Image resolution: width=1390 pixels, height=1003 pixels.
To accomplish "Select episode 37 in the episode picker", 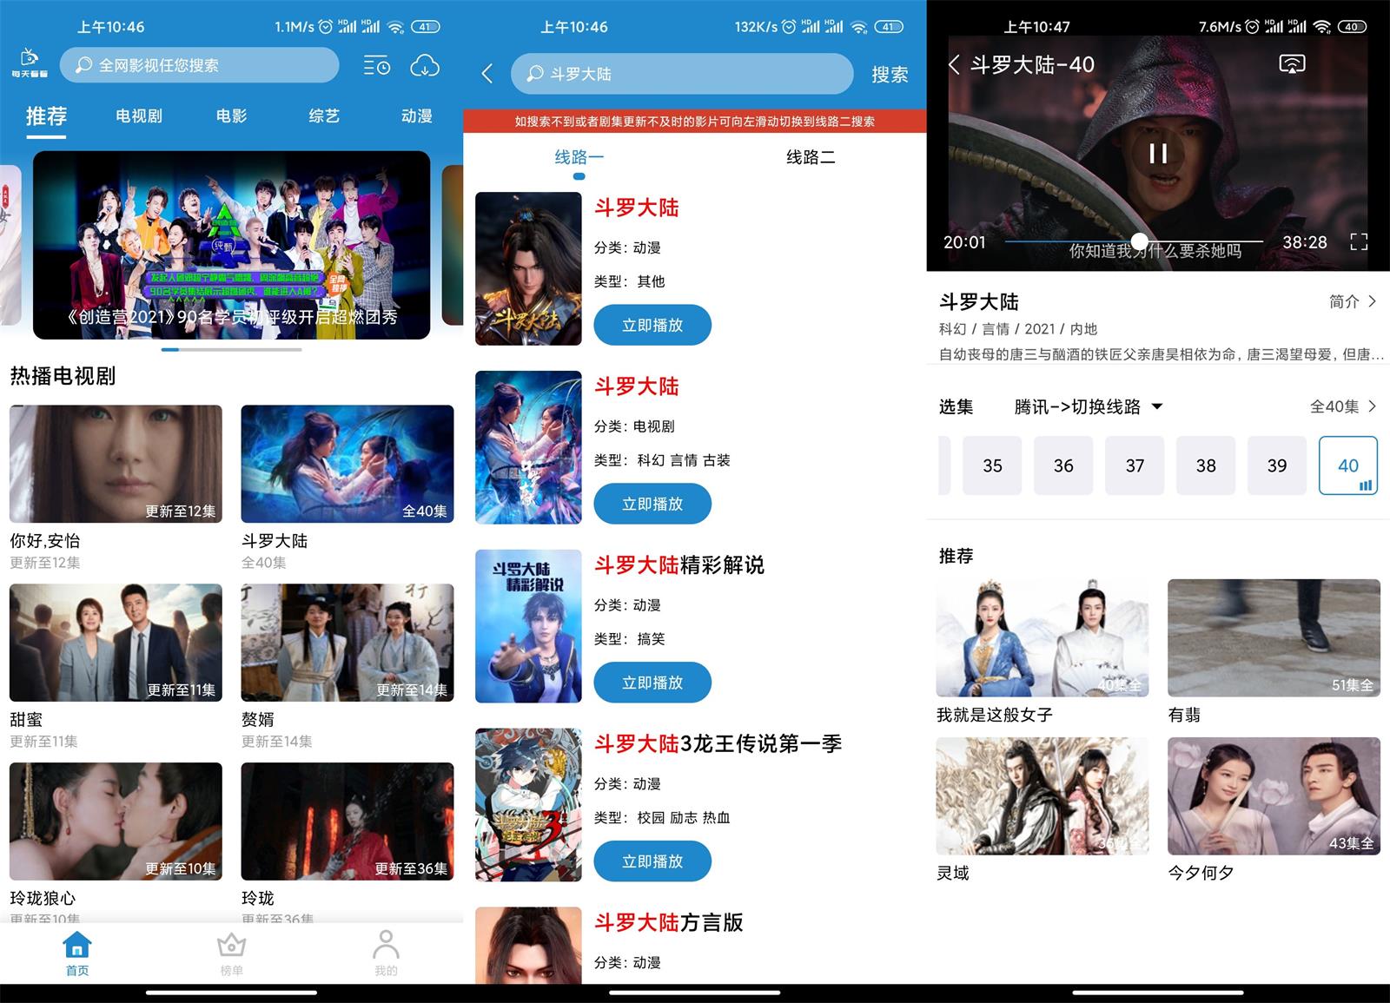I will click(x=1135, y=465).
